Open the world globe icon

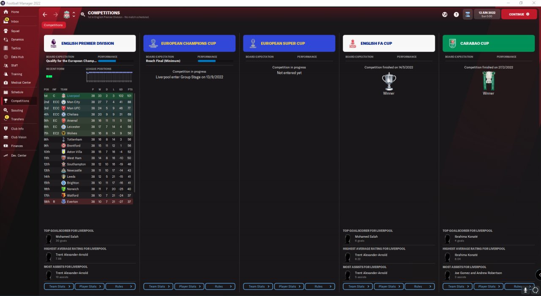tap(445, 14)
